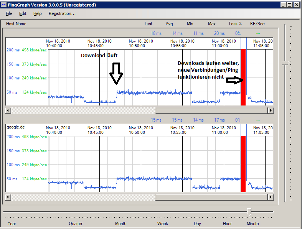Maximize the PingGraph window
Screen dimensions: 302x229
[290, 5]
